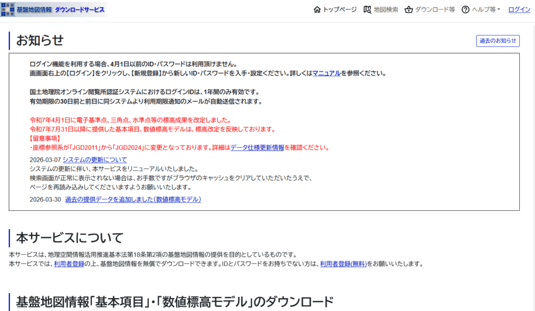Click the 利用者登録(無料) link

[343, 264]
